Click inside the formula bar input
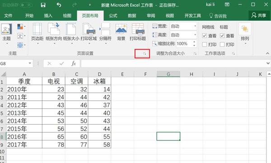This screenshot has width=271, height=163. pos(173,63)
